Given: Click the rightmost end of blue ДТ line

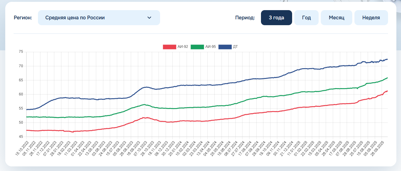Looking at the screenshot, I should 387,59.
